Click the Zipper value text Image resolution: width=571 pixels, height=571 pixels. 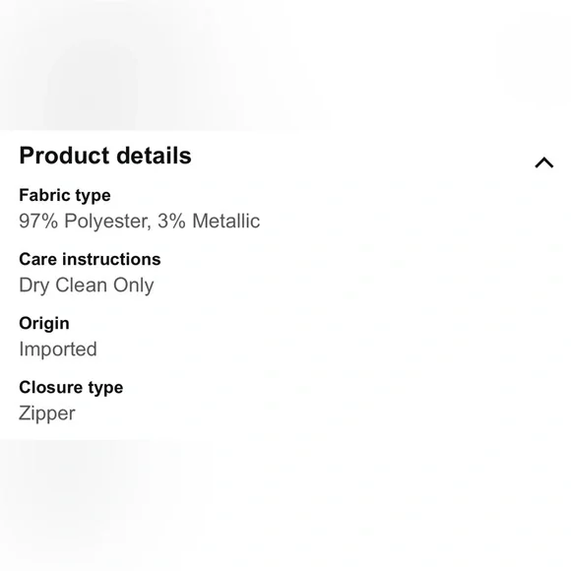pos(47,413)
